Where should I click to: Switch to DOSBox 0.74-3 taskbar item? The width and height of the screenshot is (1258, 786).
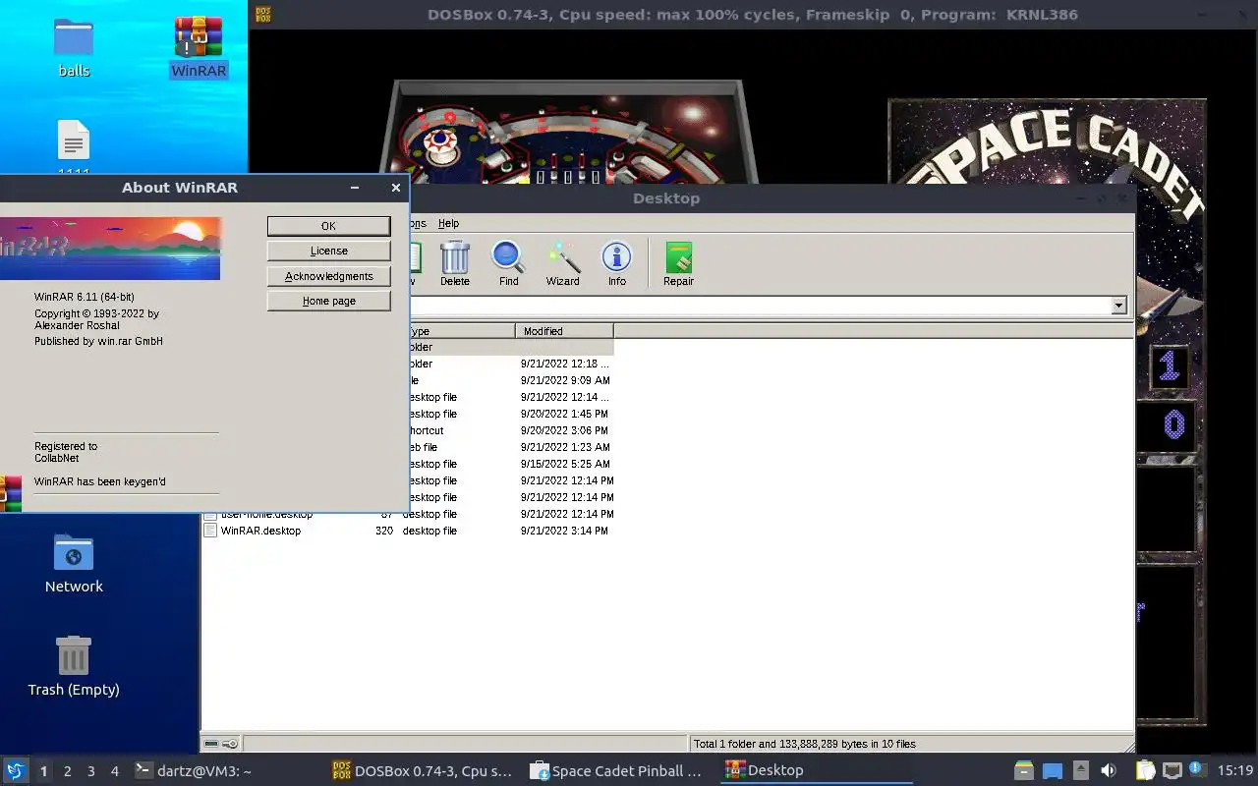point(423,771)
